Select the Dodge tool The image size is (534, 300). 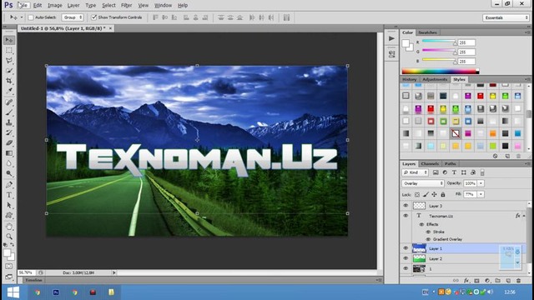click(x=9, y=173)
